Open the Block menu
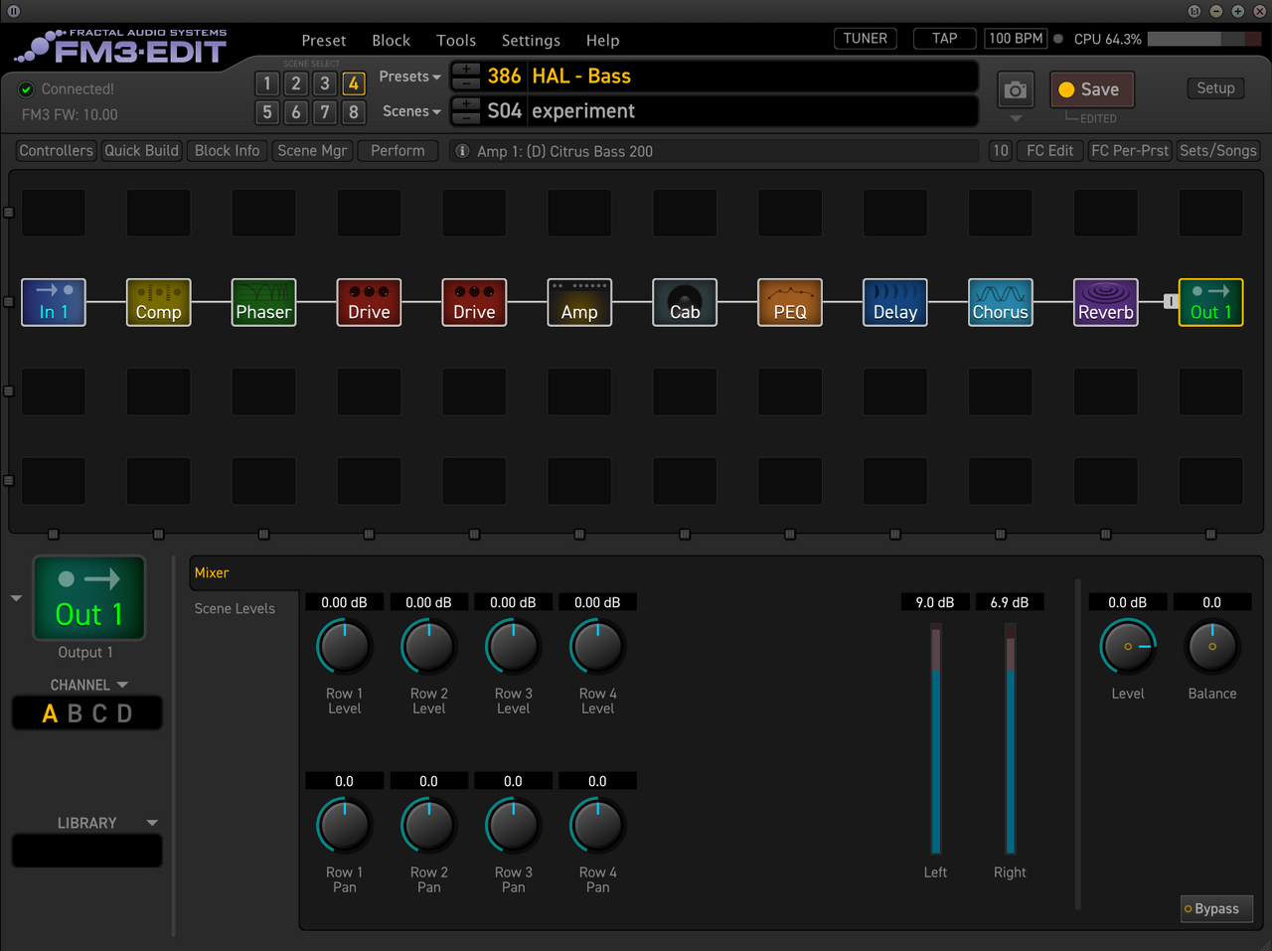The width and height of the screenshot is (1272, 951). tap(392, 41)
